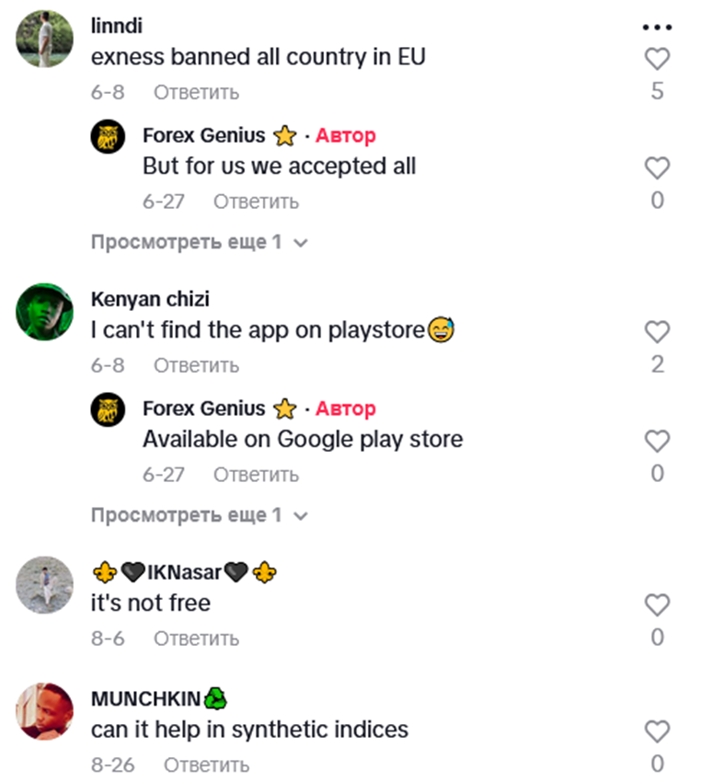Open linndi's profile avatar
The width and height of the screenshot is (702, 782).
pos(45,40)
